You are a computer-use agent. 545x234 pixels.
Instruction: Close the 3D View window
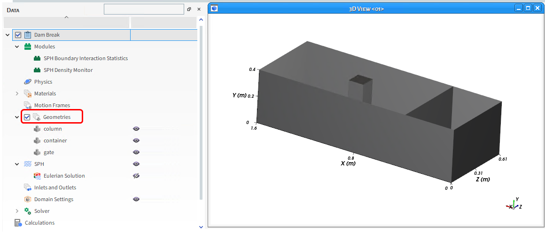537,8
